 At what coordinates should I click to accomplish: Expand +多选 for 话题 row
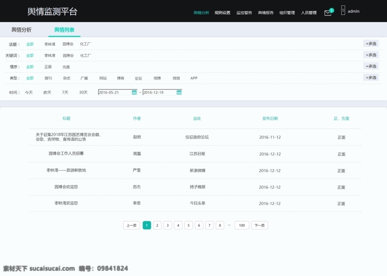pyautogui.click(x=371, y=43)
